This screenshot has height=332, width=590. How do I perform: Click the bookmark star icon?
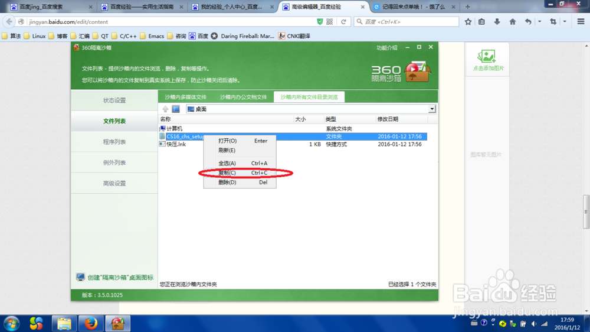point(468,22)
